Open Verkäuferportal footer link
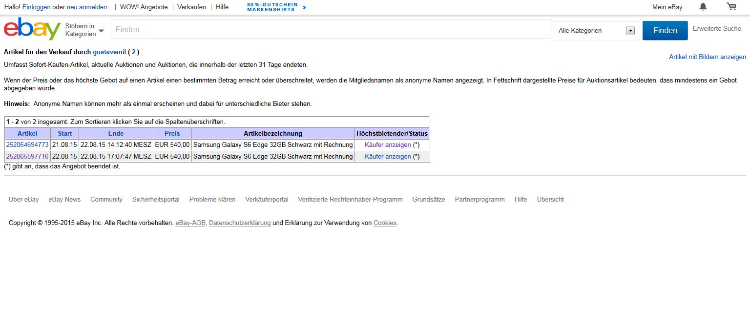The image size is (750, 328). pyautogui.click(x=267, y=200)
